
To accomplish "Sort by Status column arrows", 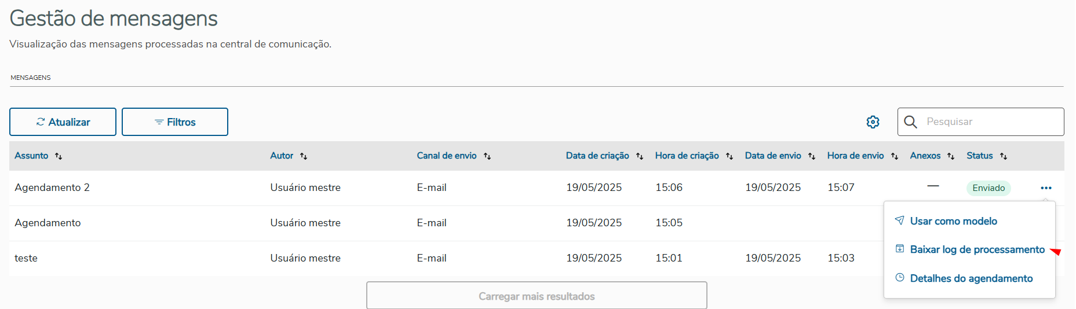I will click(x=1004, y=156).
